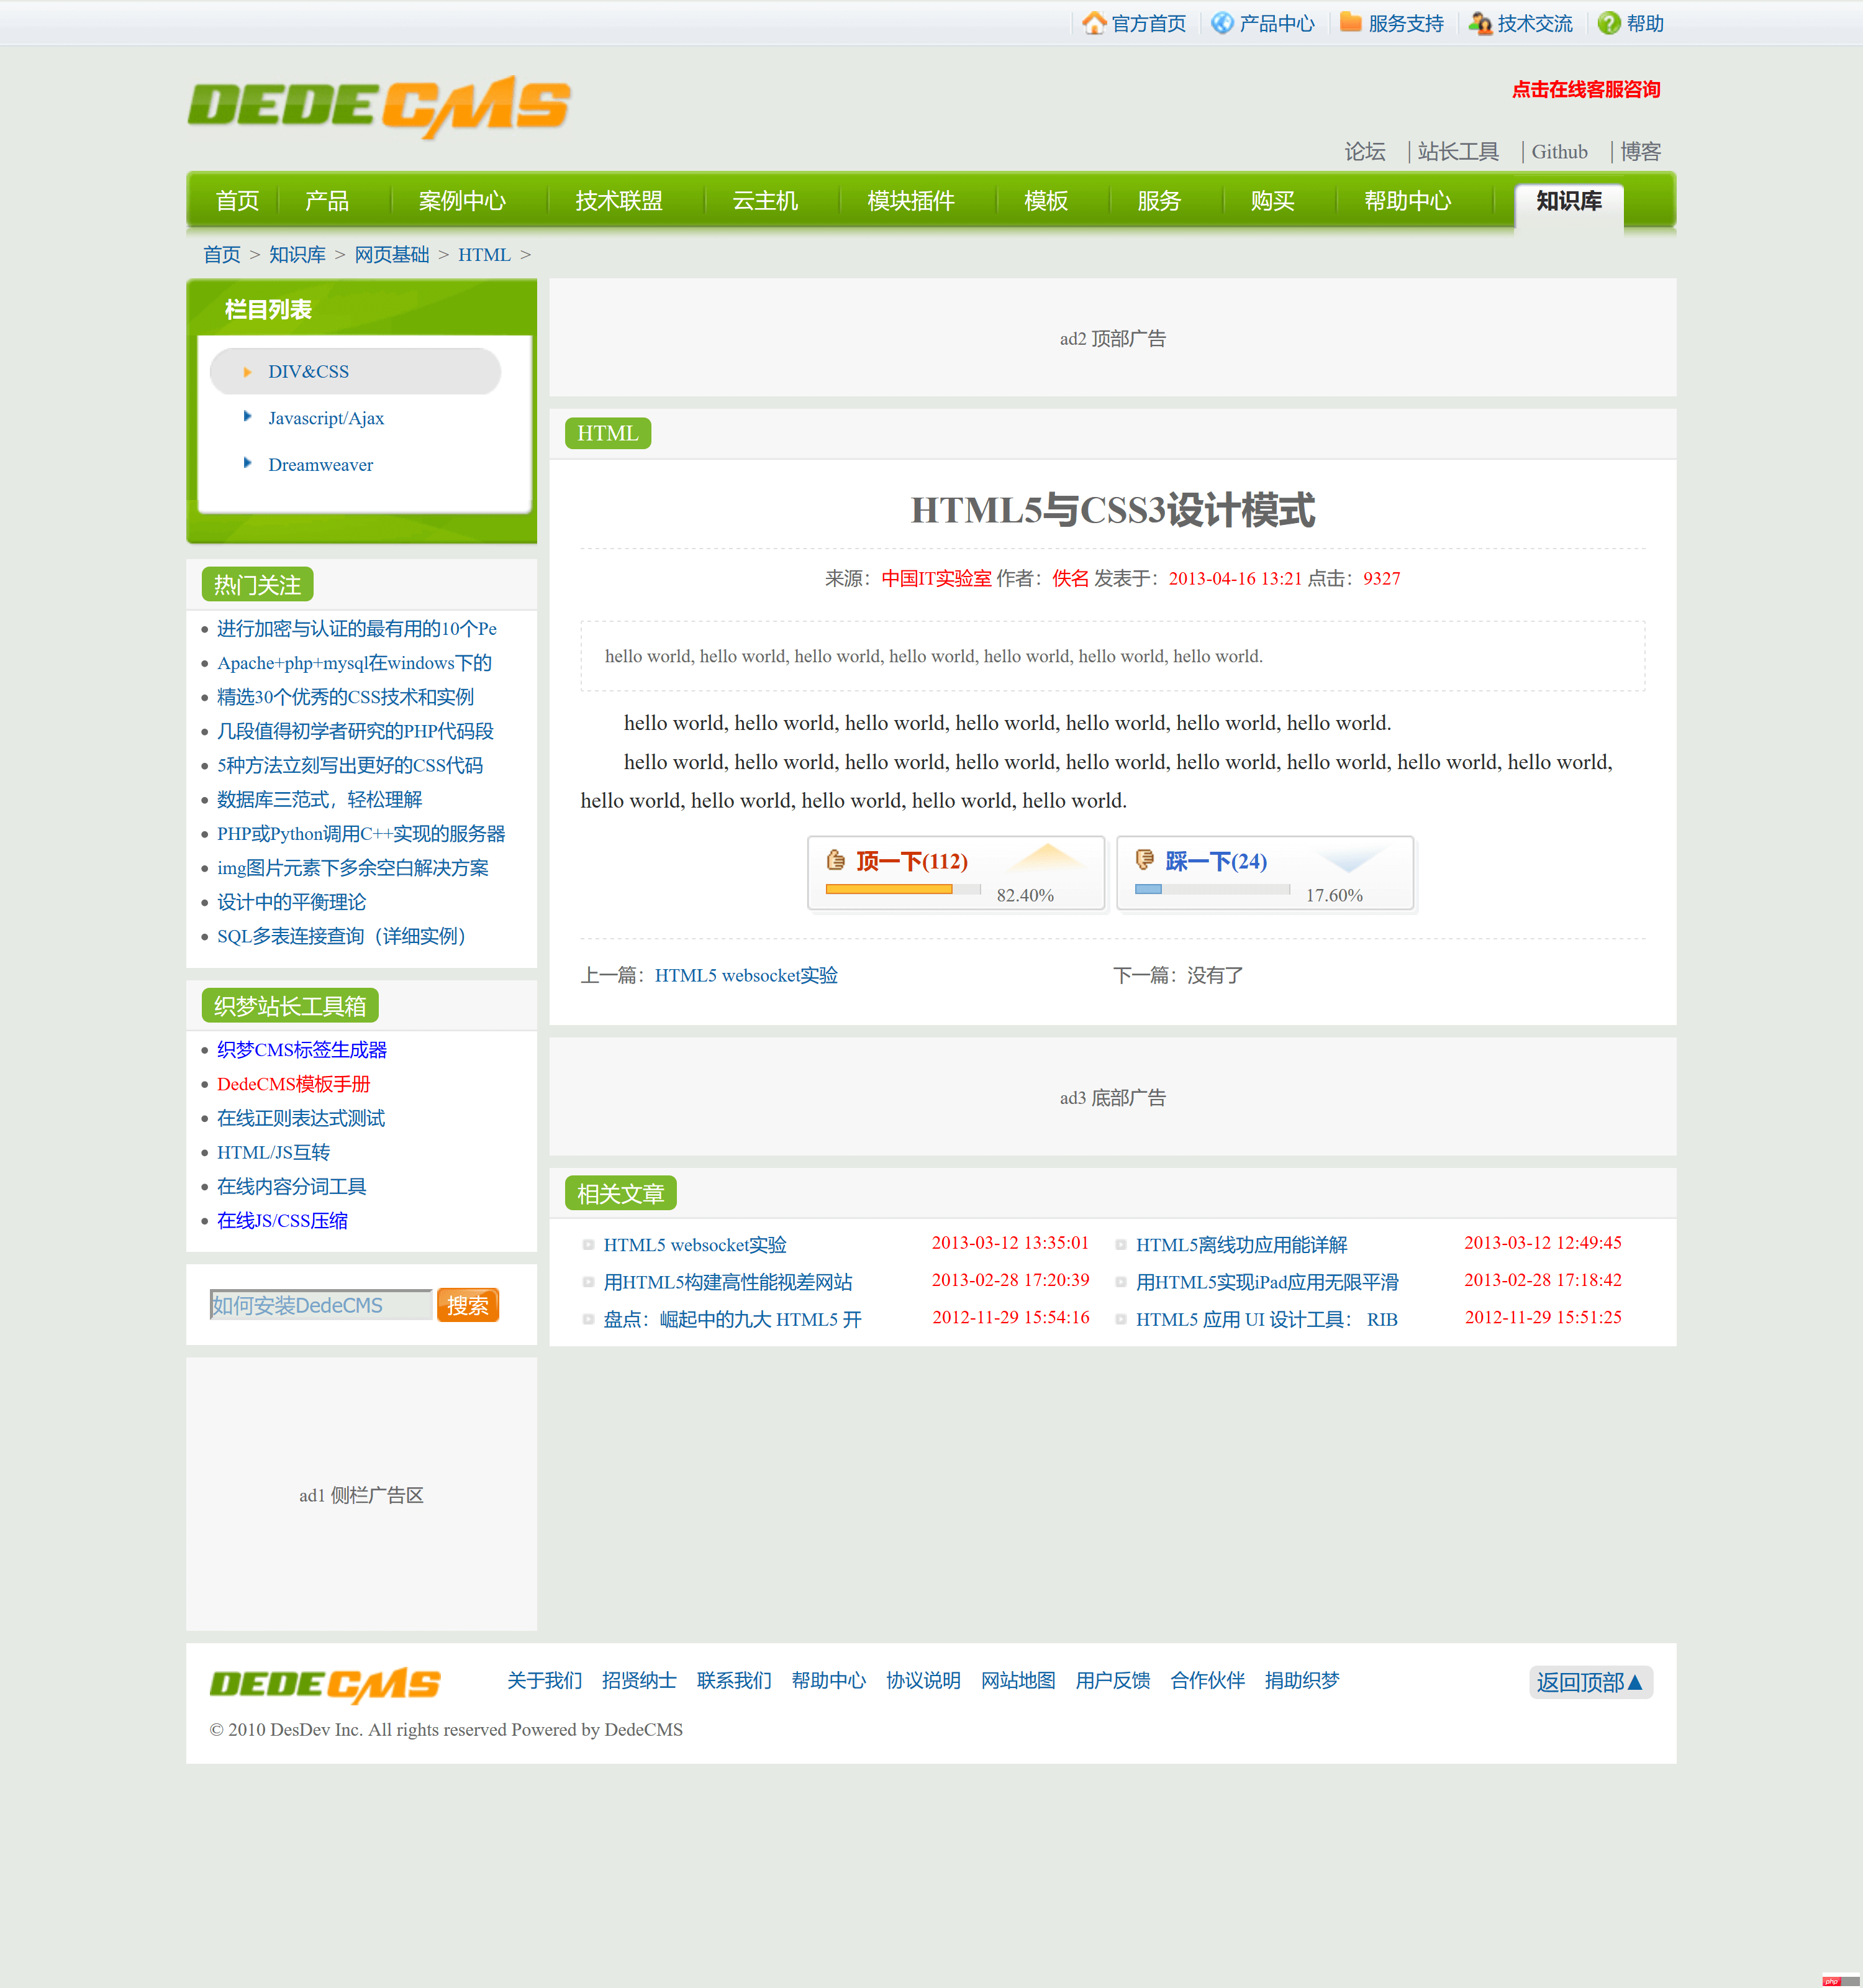Open the 首页 navigation tab
Image resolution: width=1863 pixels, height=1988 pixels.
(x=237, y=201)
